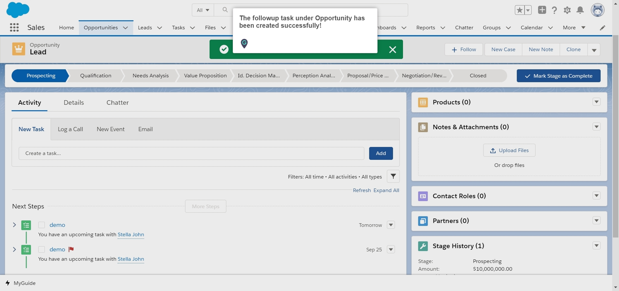Expand demo task details due Tomorrow

pyautogui.click(x=15, y=225)
